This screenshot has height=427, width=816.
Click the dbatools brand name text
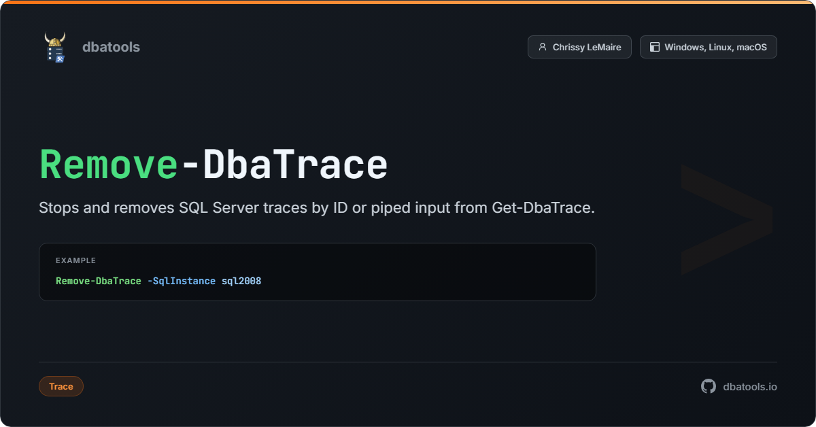[111, 47]
